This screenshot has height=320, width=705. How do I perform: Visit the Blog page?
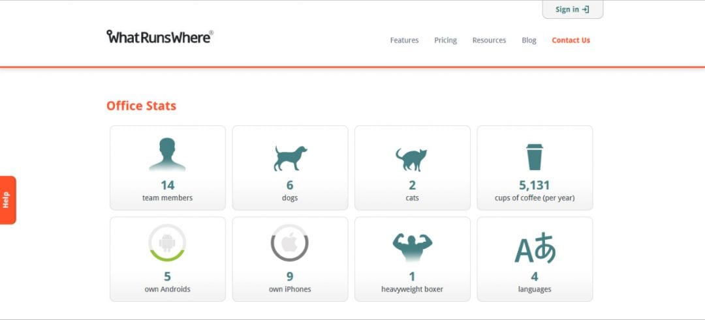tap(529, 40)
